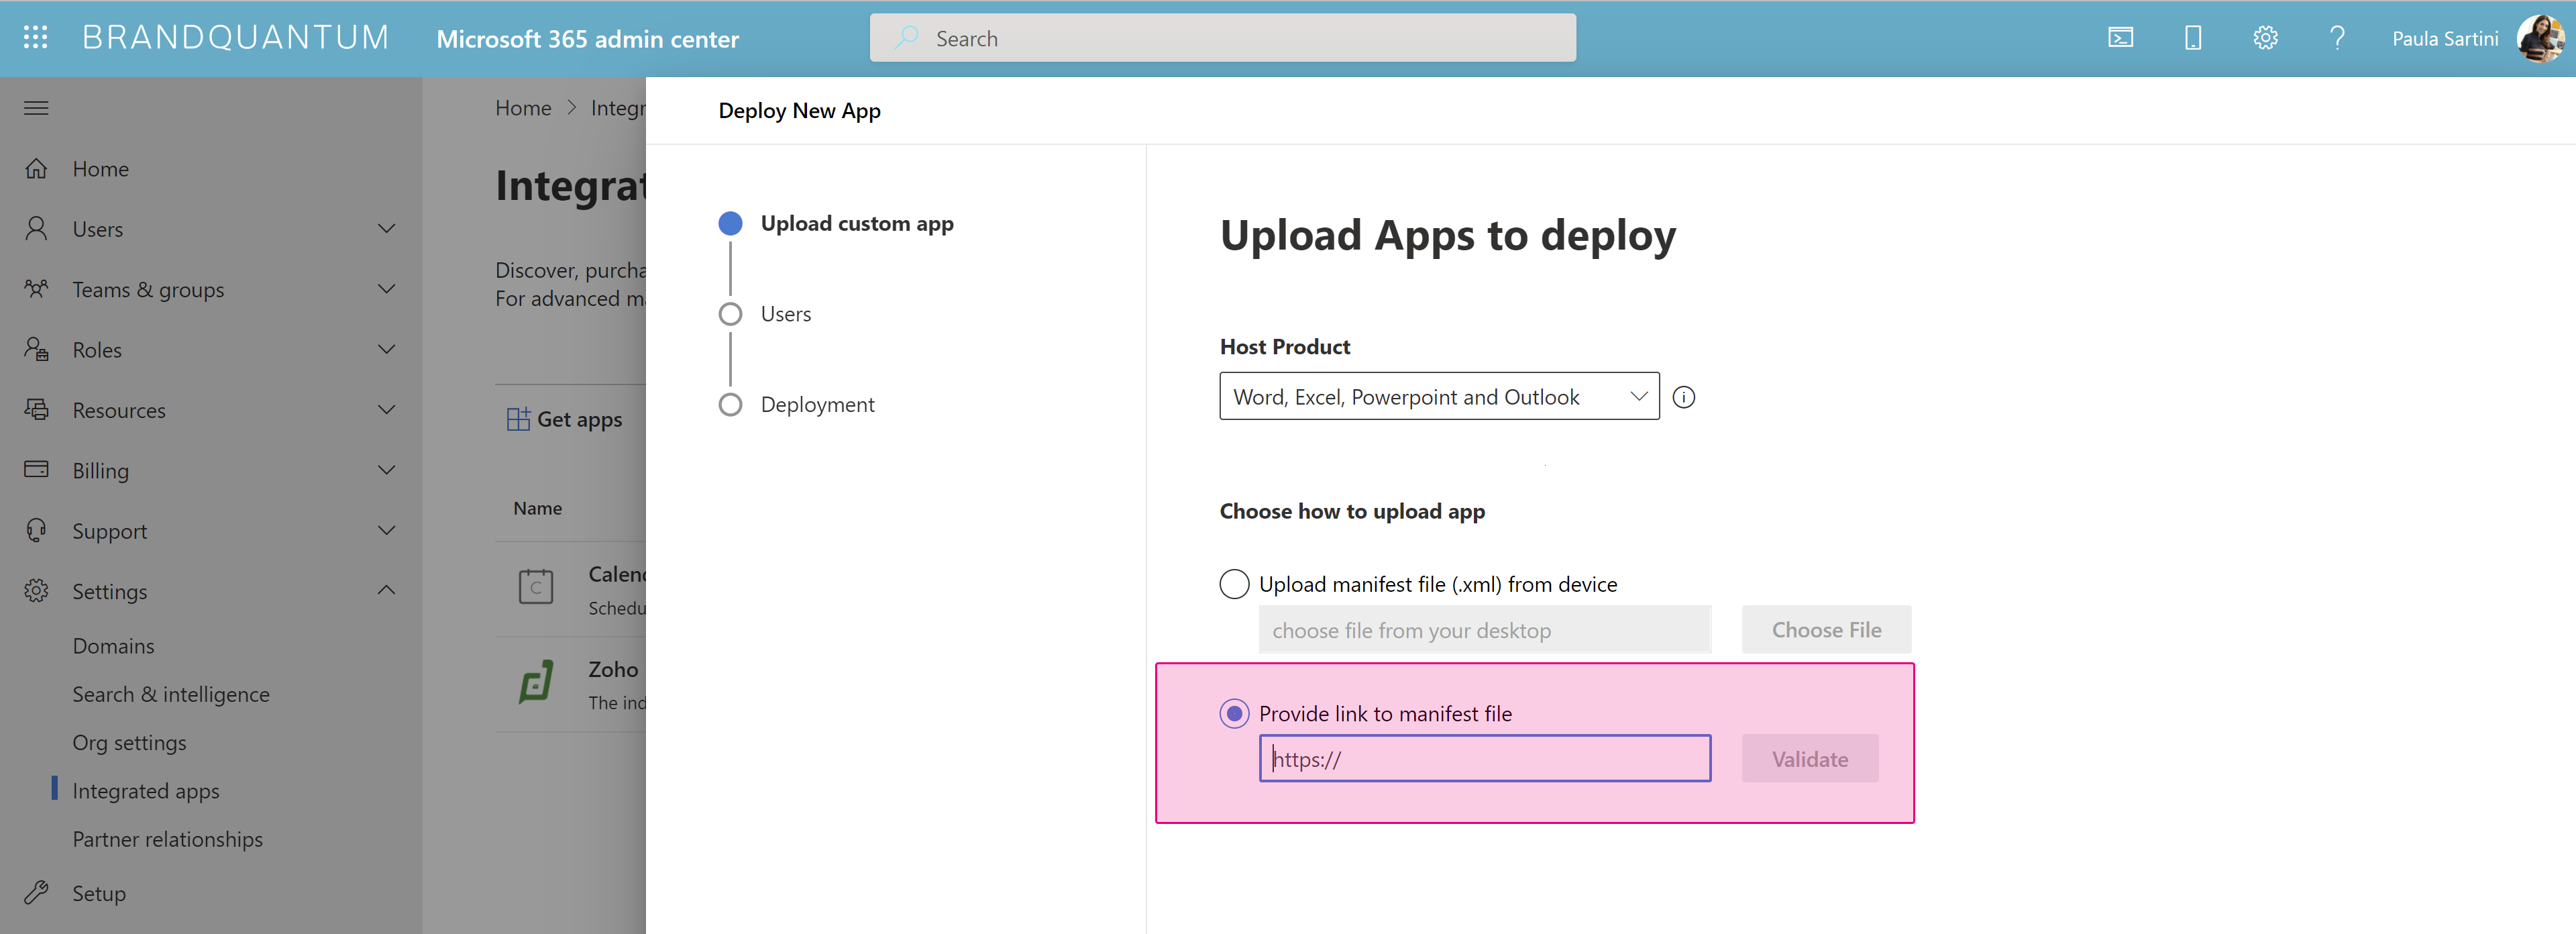Expand the Support chevron
This screenshot has width=2576, height=934.
387,531
